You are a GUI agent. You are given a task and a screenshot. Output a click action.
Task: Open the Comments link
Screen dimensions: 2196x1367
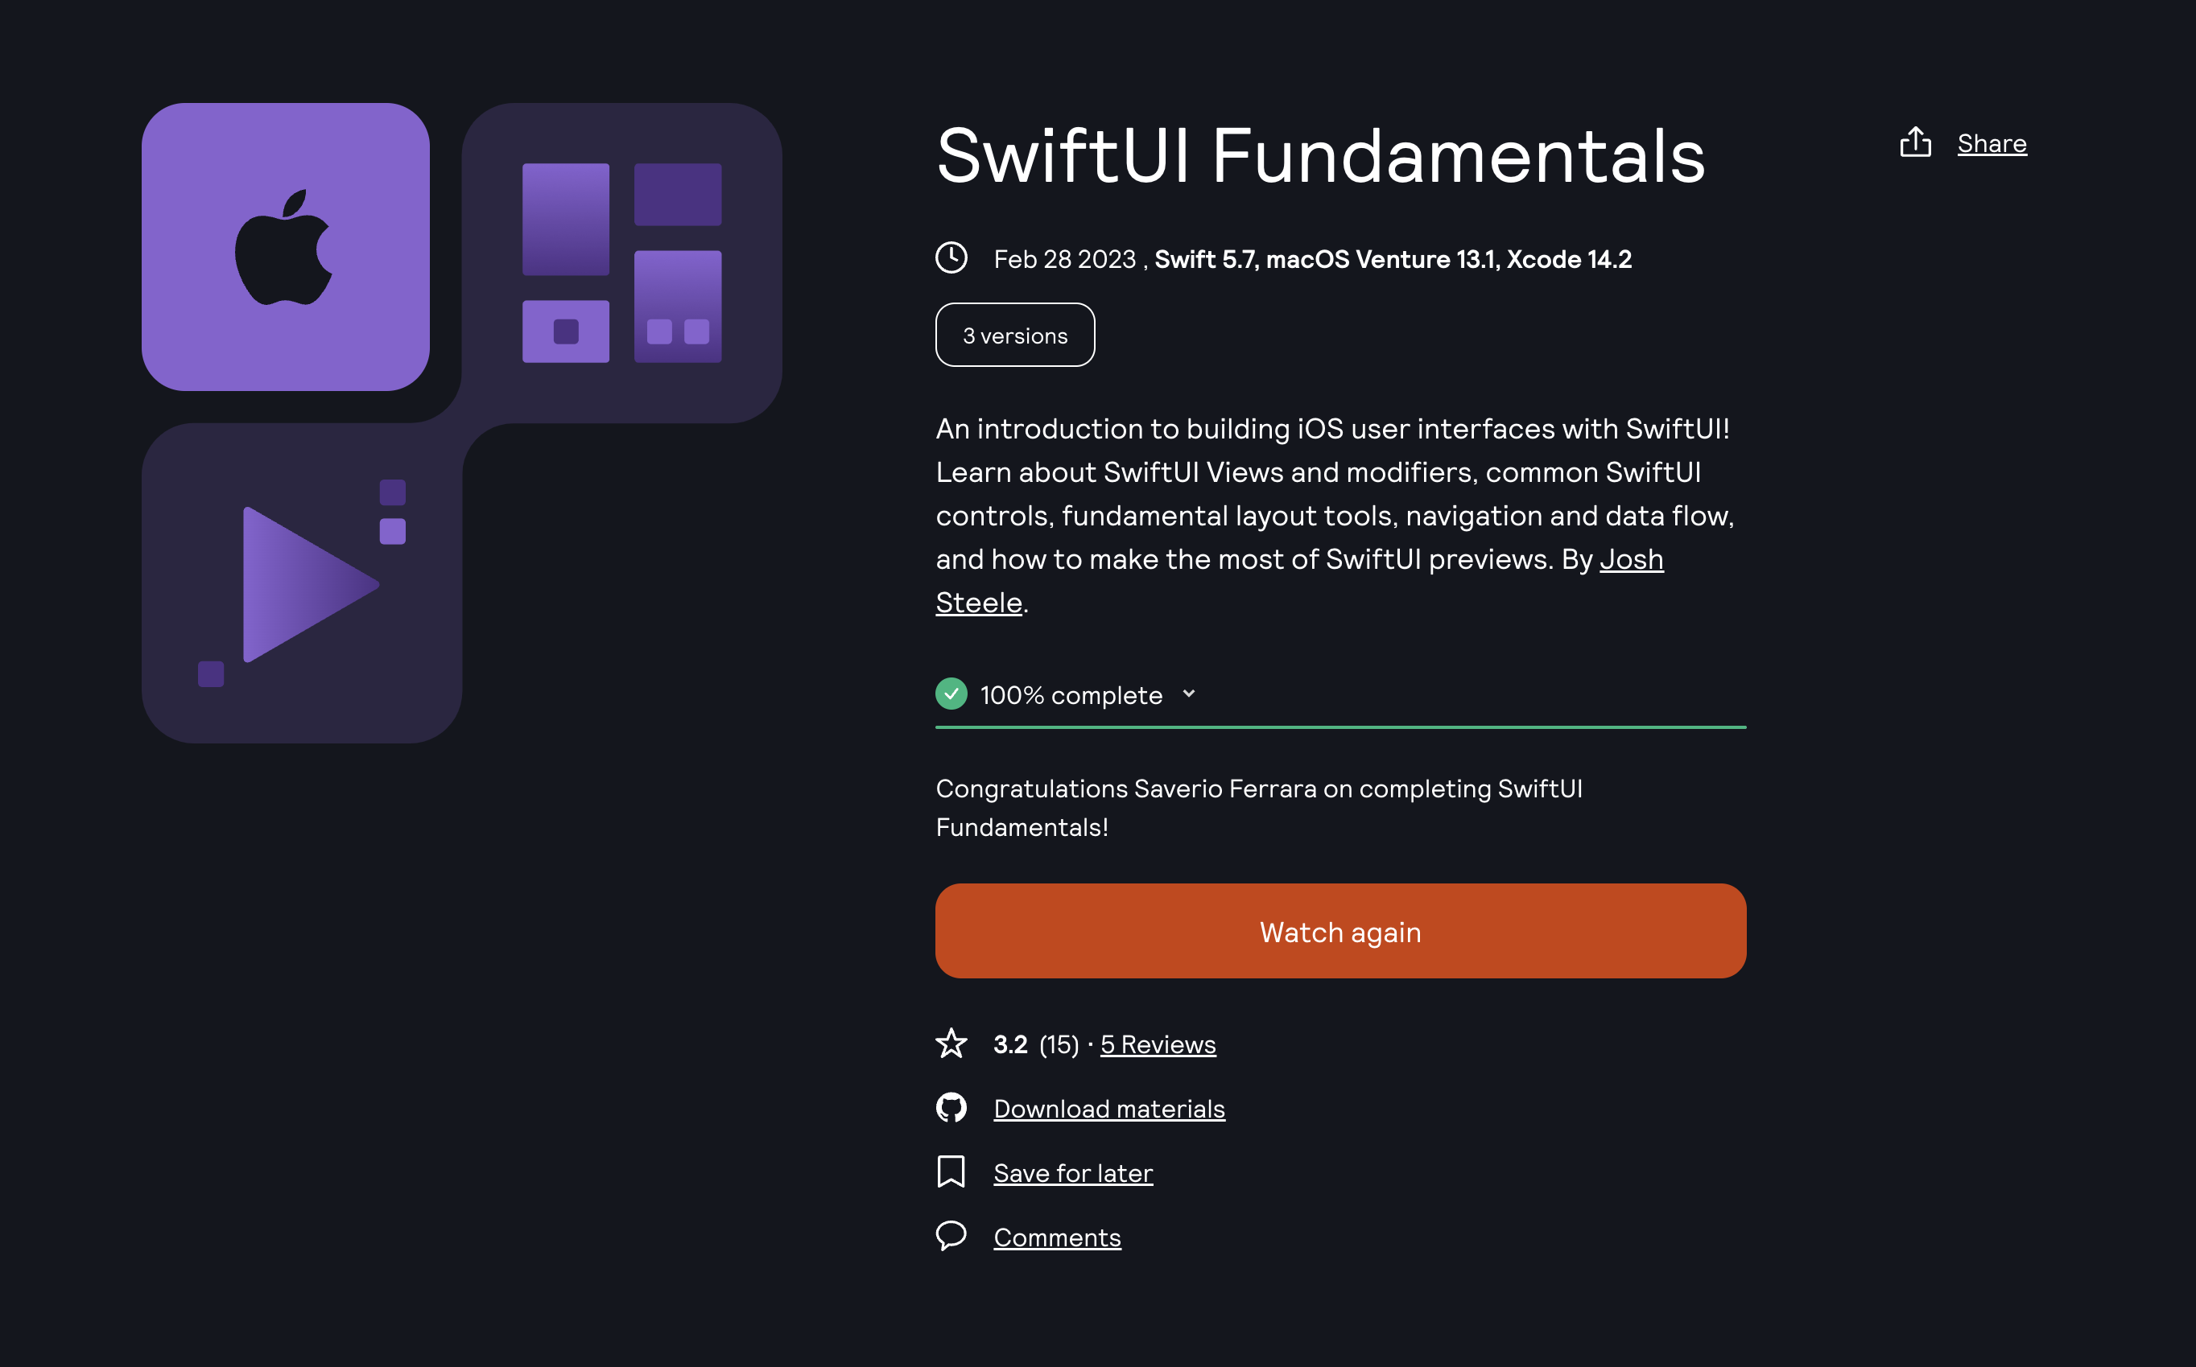pos(1056,1237)
